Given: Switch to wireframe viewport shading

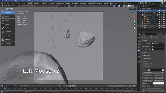Looking at the screenshot, I should (x=127, y=6).
